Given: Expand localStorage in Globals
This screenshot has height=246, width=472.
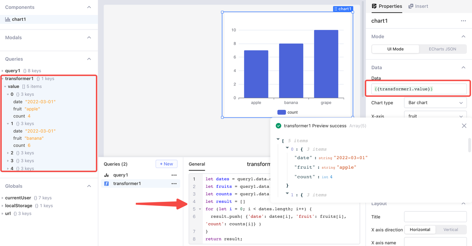Looking at the screenshot, I should (x=3, y=206).
